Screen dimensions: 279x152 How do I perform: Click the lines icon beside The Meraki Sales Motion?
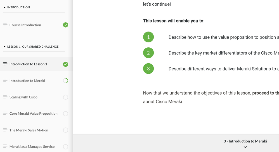point(5,130)
